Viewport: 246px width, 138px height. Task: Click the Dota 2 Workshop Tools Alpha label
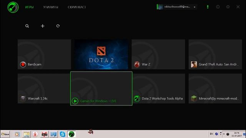coord(162,99)
